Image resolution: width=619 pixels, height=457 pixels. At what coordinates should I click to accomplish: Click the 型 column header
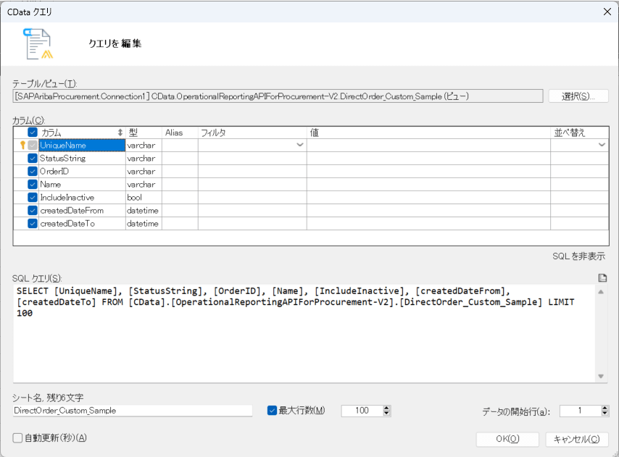[144, 133]
